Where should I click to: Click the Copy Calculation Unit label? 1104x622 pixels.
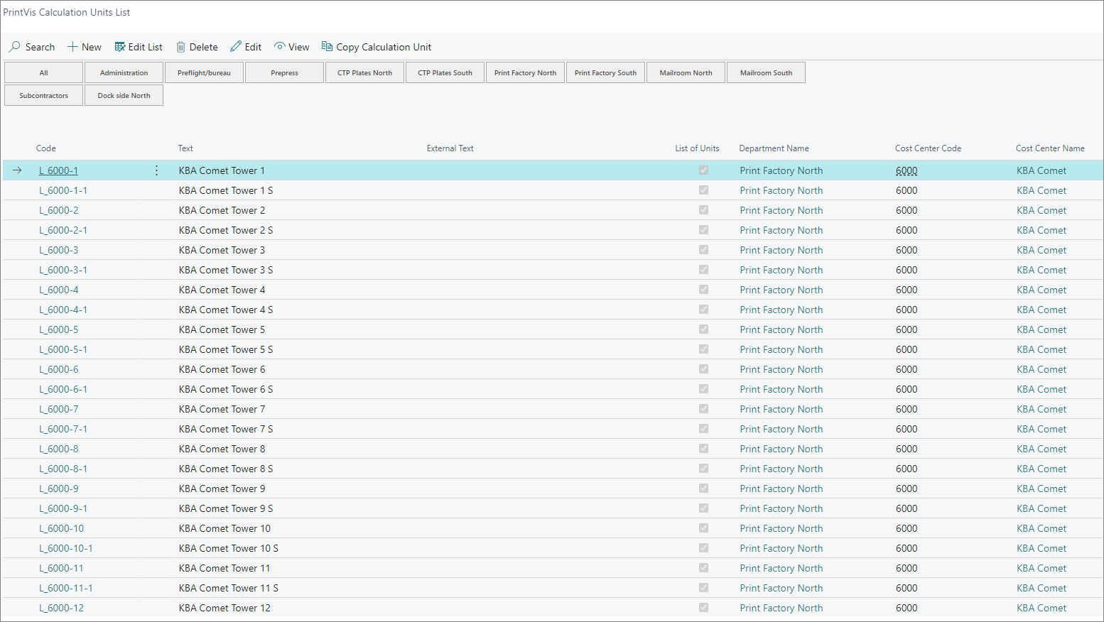(x=384, y=47)
